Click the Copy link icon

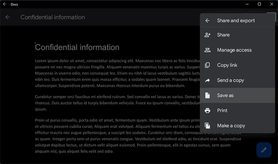click(x=207, y=65)
